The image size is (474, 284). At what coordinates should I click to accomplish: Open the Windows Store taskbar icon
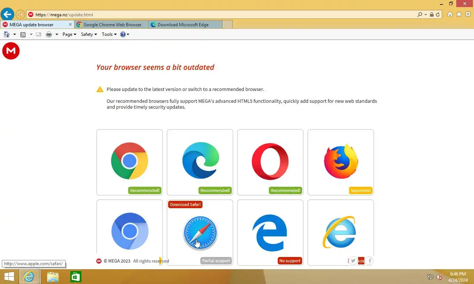(76, 277)
